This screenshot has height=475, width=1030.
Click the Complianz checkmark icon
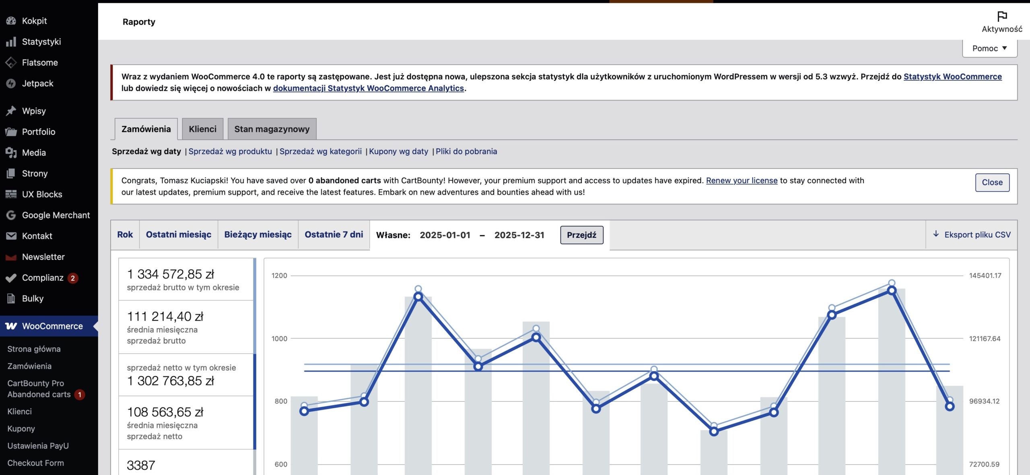tap(11, 278)
